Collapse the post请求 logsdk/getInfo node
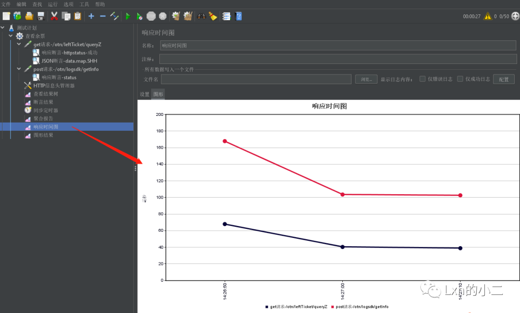 [19, 69]
